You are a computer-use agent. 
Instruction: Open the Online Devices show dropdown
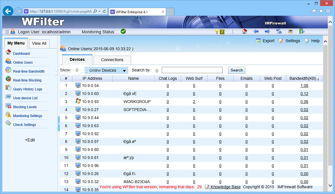coord(106,70)
